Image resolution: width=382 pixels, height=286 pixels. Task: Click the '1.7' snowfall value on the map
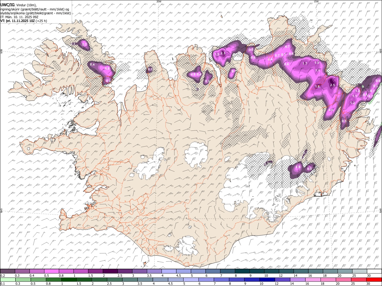click(x=305, y=63)
